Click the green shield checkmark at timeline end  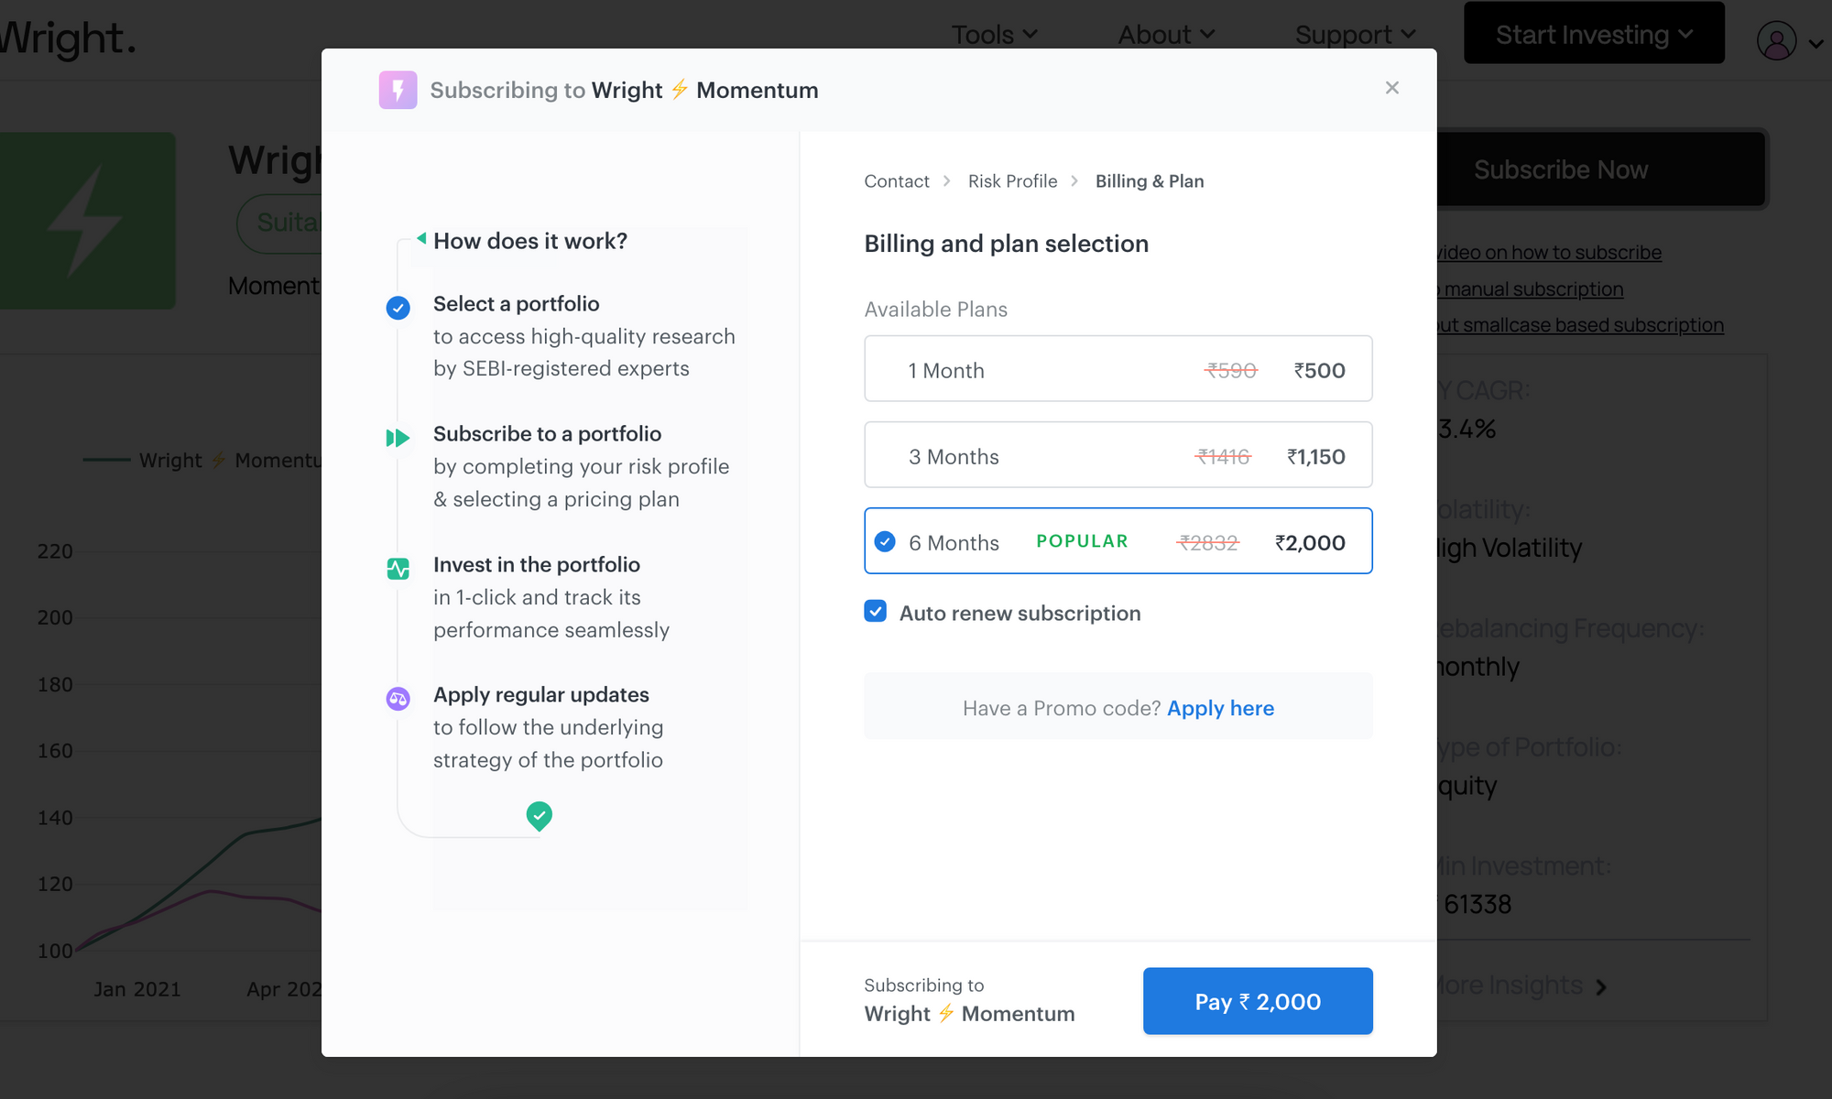(539, 815)
